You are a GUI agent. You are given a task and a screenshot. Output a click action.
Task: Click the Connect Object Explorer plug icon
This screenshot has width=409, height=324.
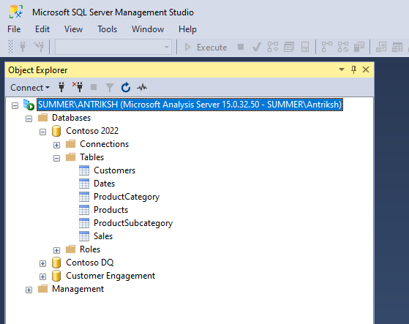coord(61,87)
